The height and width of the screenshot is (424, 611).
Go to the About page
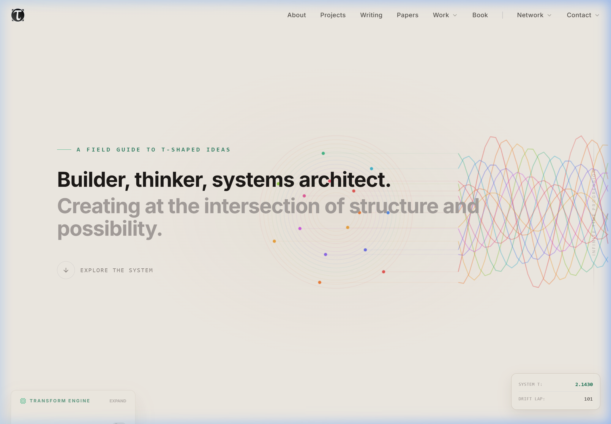pos(296,15)
